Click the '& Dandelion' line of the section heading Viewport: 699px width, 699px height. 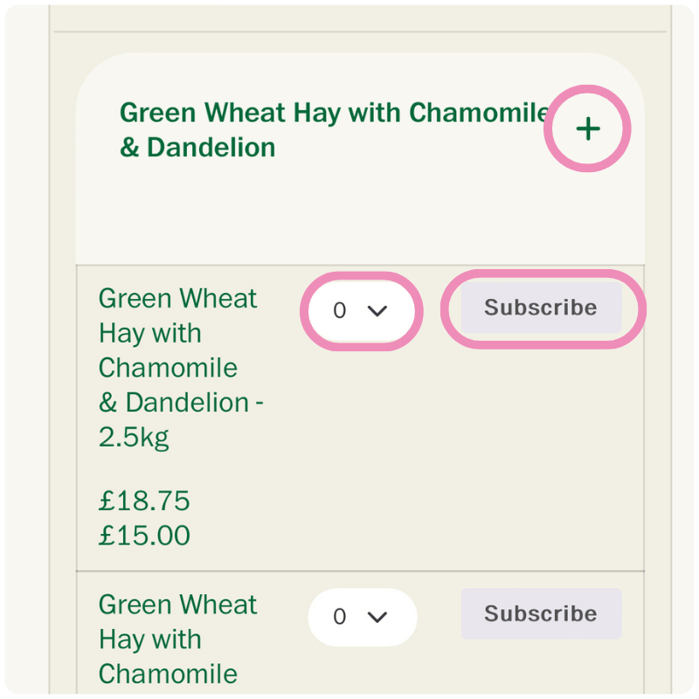pos(197,147)
